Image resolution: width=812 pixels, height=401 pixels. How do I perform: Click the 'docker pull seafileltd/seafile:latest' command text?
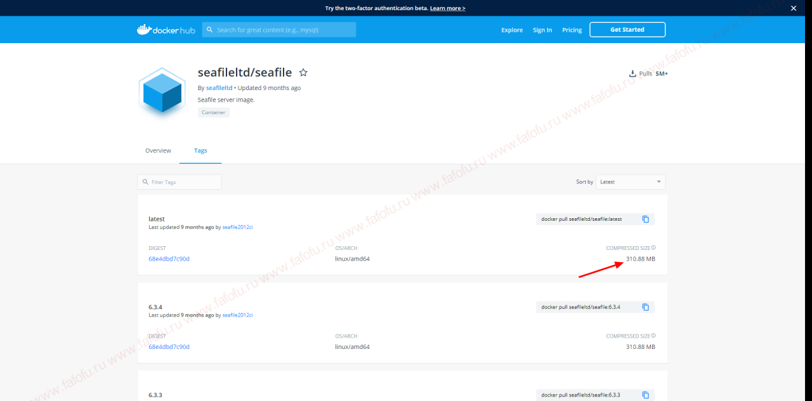tap(582, 219)
